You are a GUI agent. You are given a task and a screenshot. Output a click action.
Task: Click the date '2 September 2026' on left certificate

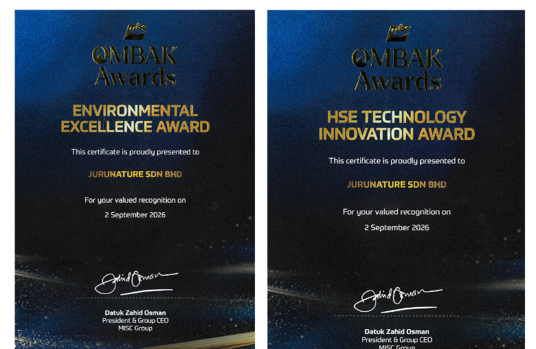point(135,215)
